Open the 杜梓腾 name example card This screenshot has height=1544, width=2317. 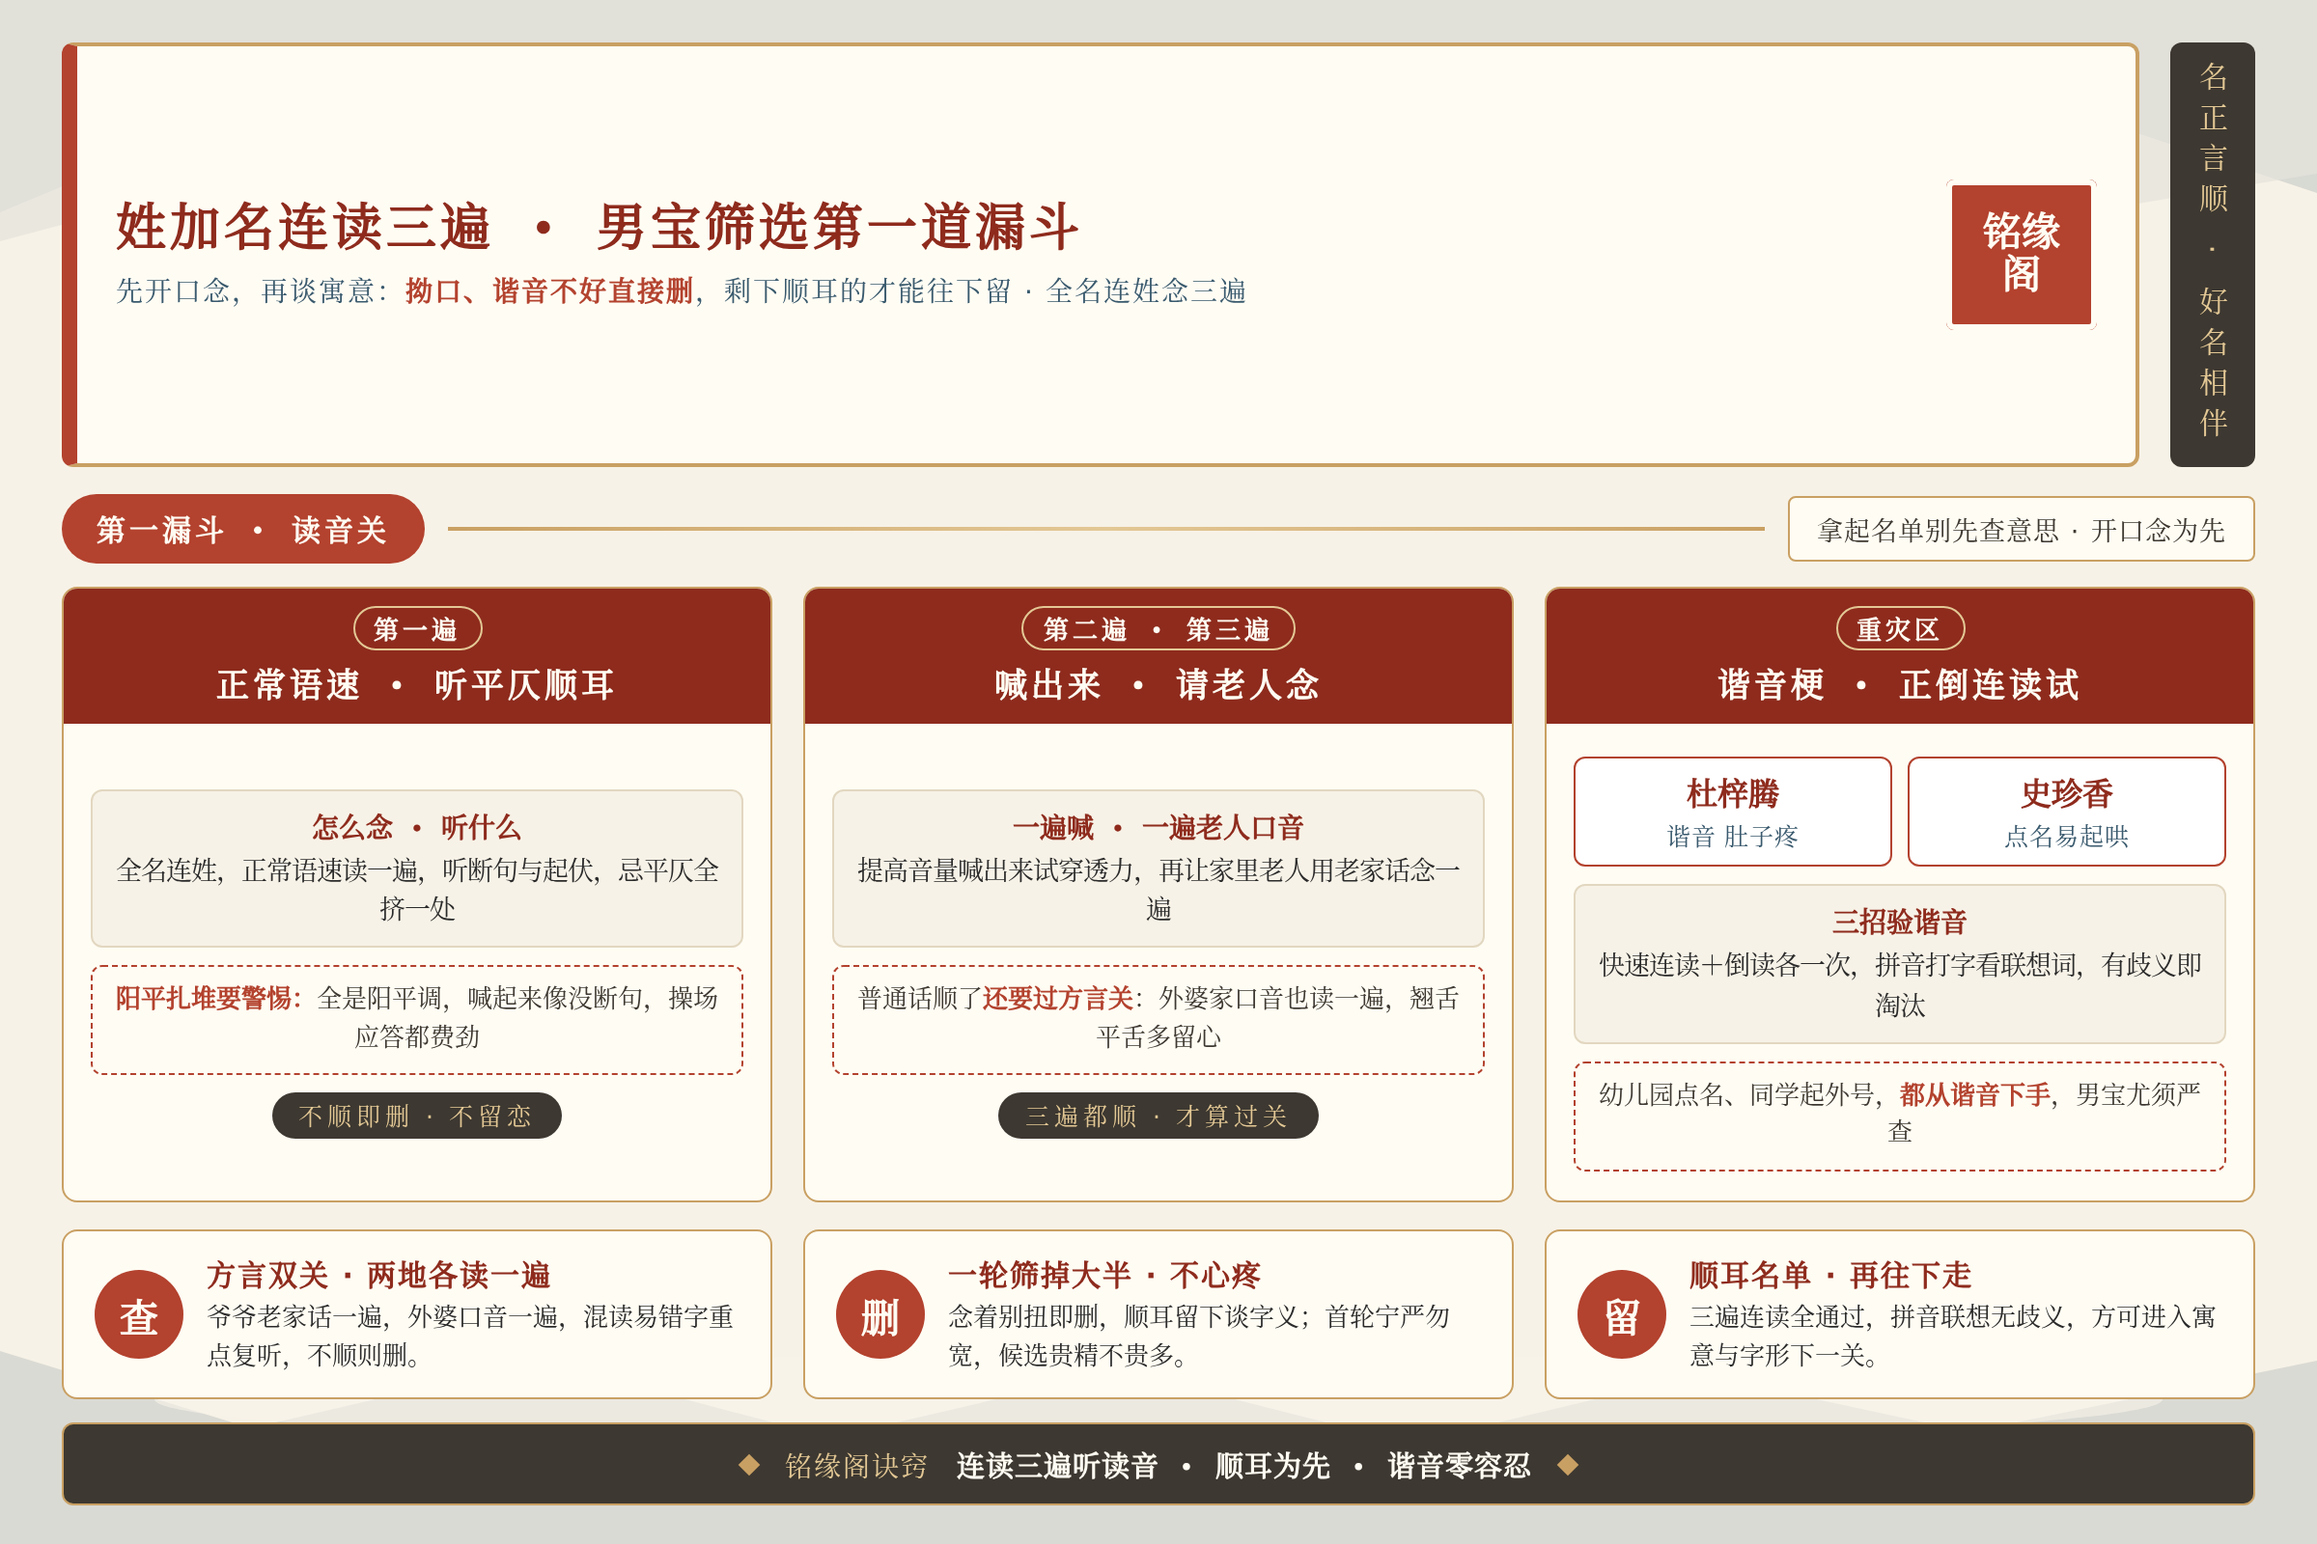[1732, 812]
